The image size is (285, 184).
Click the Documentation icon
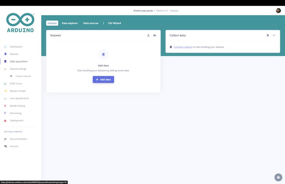point(5,139)
